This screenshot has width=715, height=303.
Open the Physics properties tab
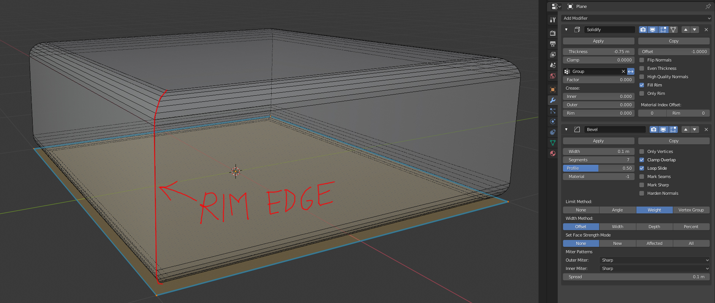(x=553, y=122)
